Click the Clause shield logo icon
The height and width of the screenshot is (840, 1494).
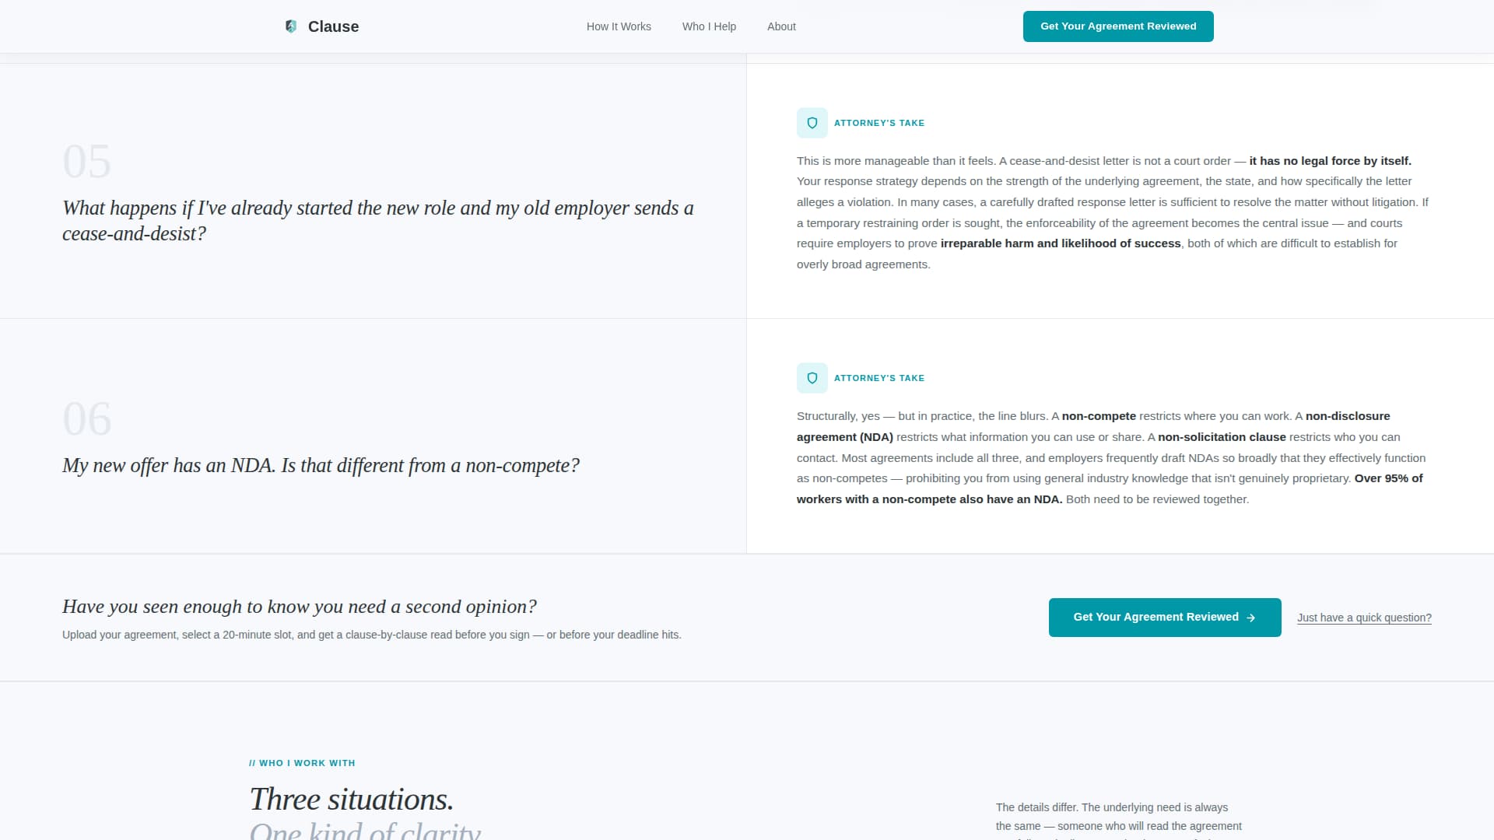[290, 26]
